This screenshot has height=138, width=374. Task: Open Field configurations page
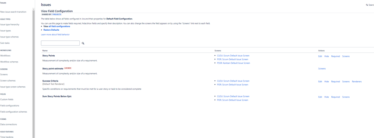pyautogui.click(x=10, y=106)
